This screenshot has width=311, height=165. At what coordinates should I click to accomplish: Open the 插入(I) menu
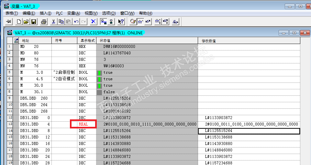[45, 13]
